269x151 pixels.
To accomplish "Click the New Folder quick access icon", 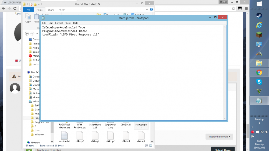I will (x=35, y=4).
